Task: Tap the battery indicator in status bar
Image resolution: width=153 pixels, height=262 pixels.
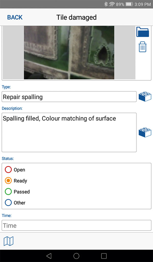Action: click(129, 4)
